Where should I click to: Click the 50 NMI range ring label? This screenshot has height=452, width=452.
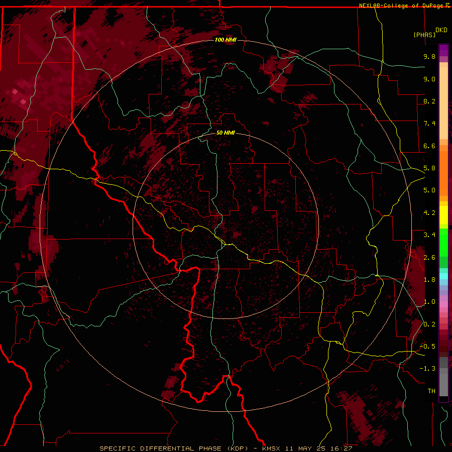(x=225, y=133)
